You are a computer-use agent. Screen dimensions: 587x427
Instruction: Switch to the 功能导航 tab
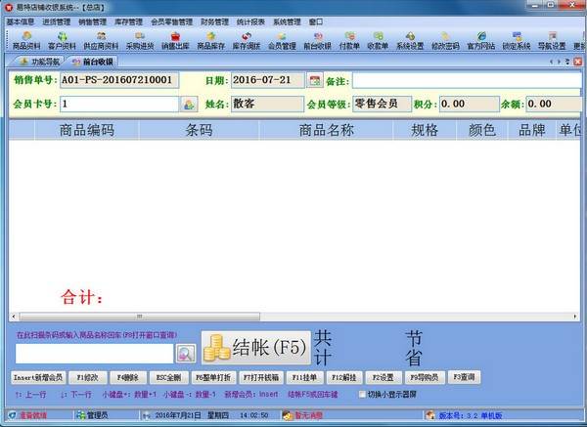[37, 62]
